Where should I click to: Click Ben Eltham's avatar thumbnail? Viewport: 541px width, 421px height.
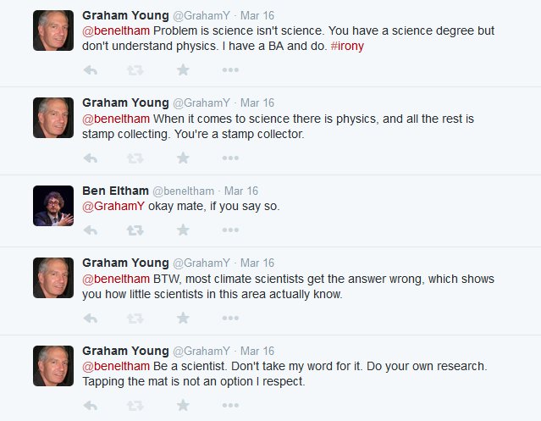tap(53, 206)
